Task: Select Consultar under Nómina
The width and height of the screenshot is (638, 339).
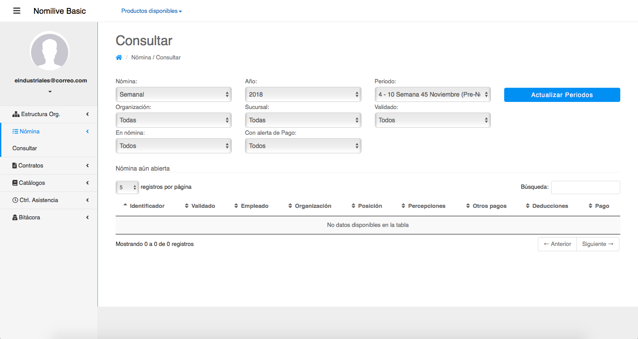Action: coord(25,148)
